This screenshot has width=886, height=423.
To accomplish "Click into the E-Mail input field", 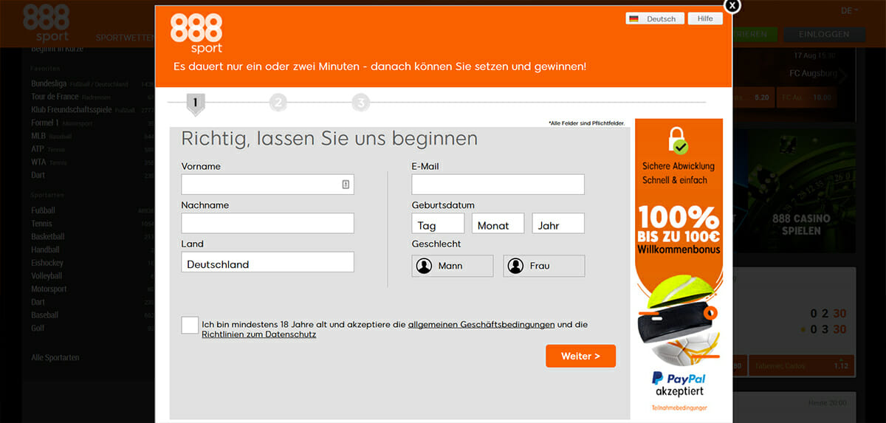I will (x=498, y=185).
